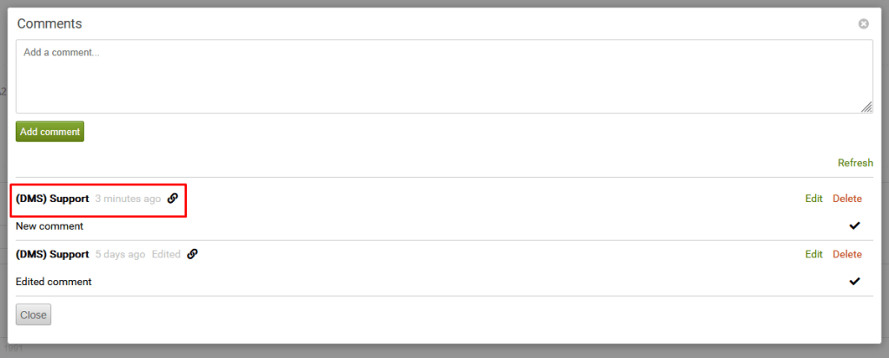Click the '3 minutes ago' timestamp
The image size is (889, 358).
click(128, 199)
